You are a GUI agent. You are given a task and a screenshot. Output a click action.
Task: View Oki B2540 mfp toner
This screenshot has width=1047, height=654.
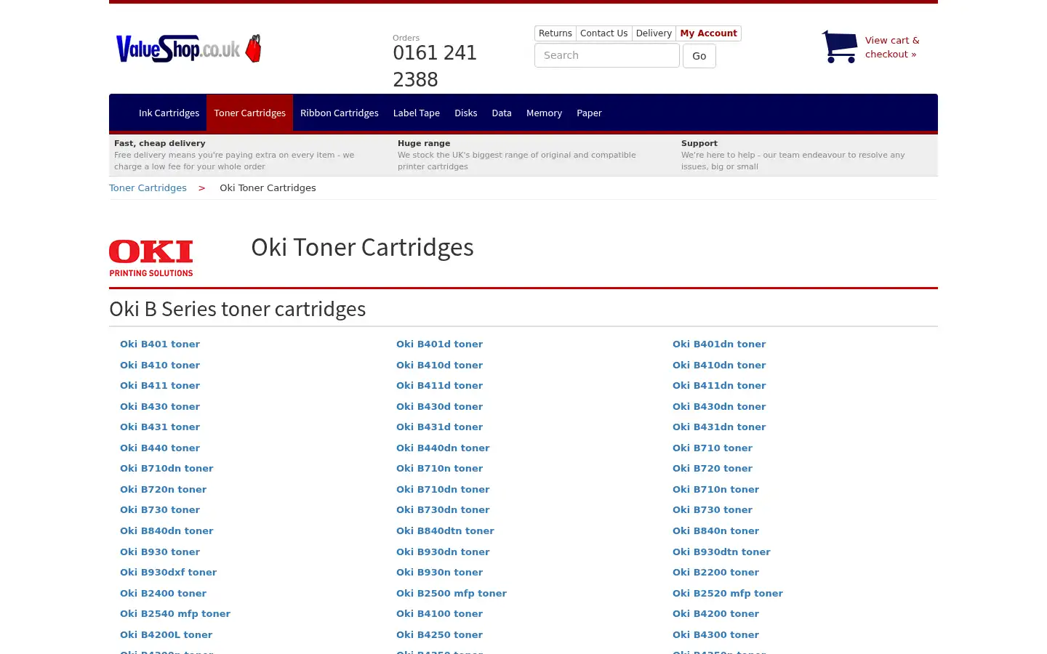[175, 613]
